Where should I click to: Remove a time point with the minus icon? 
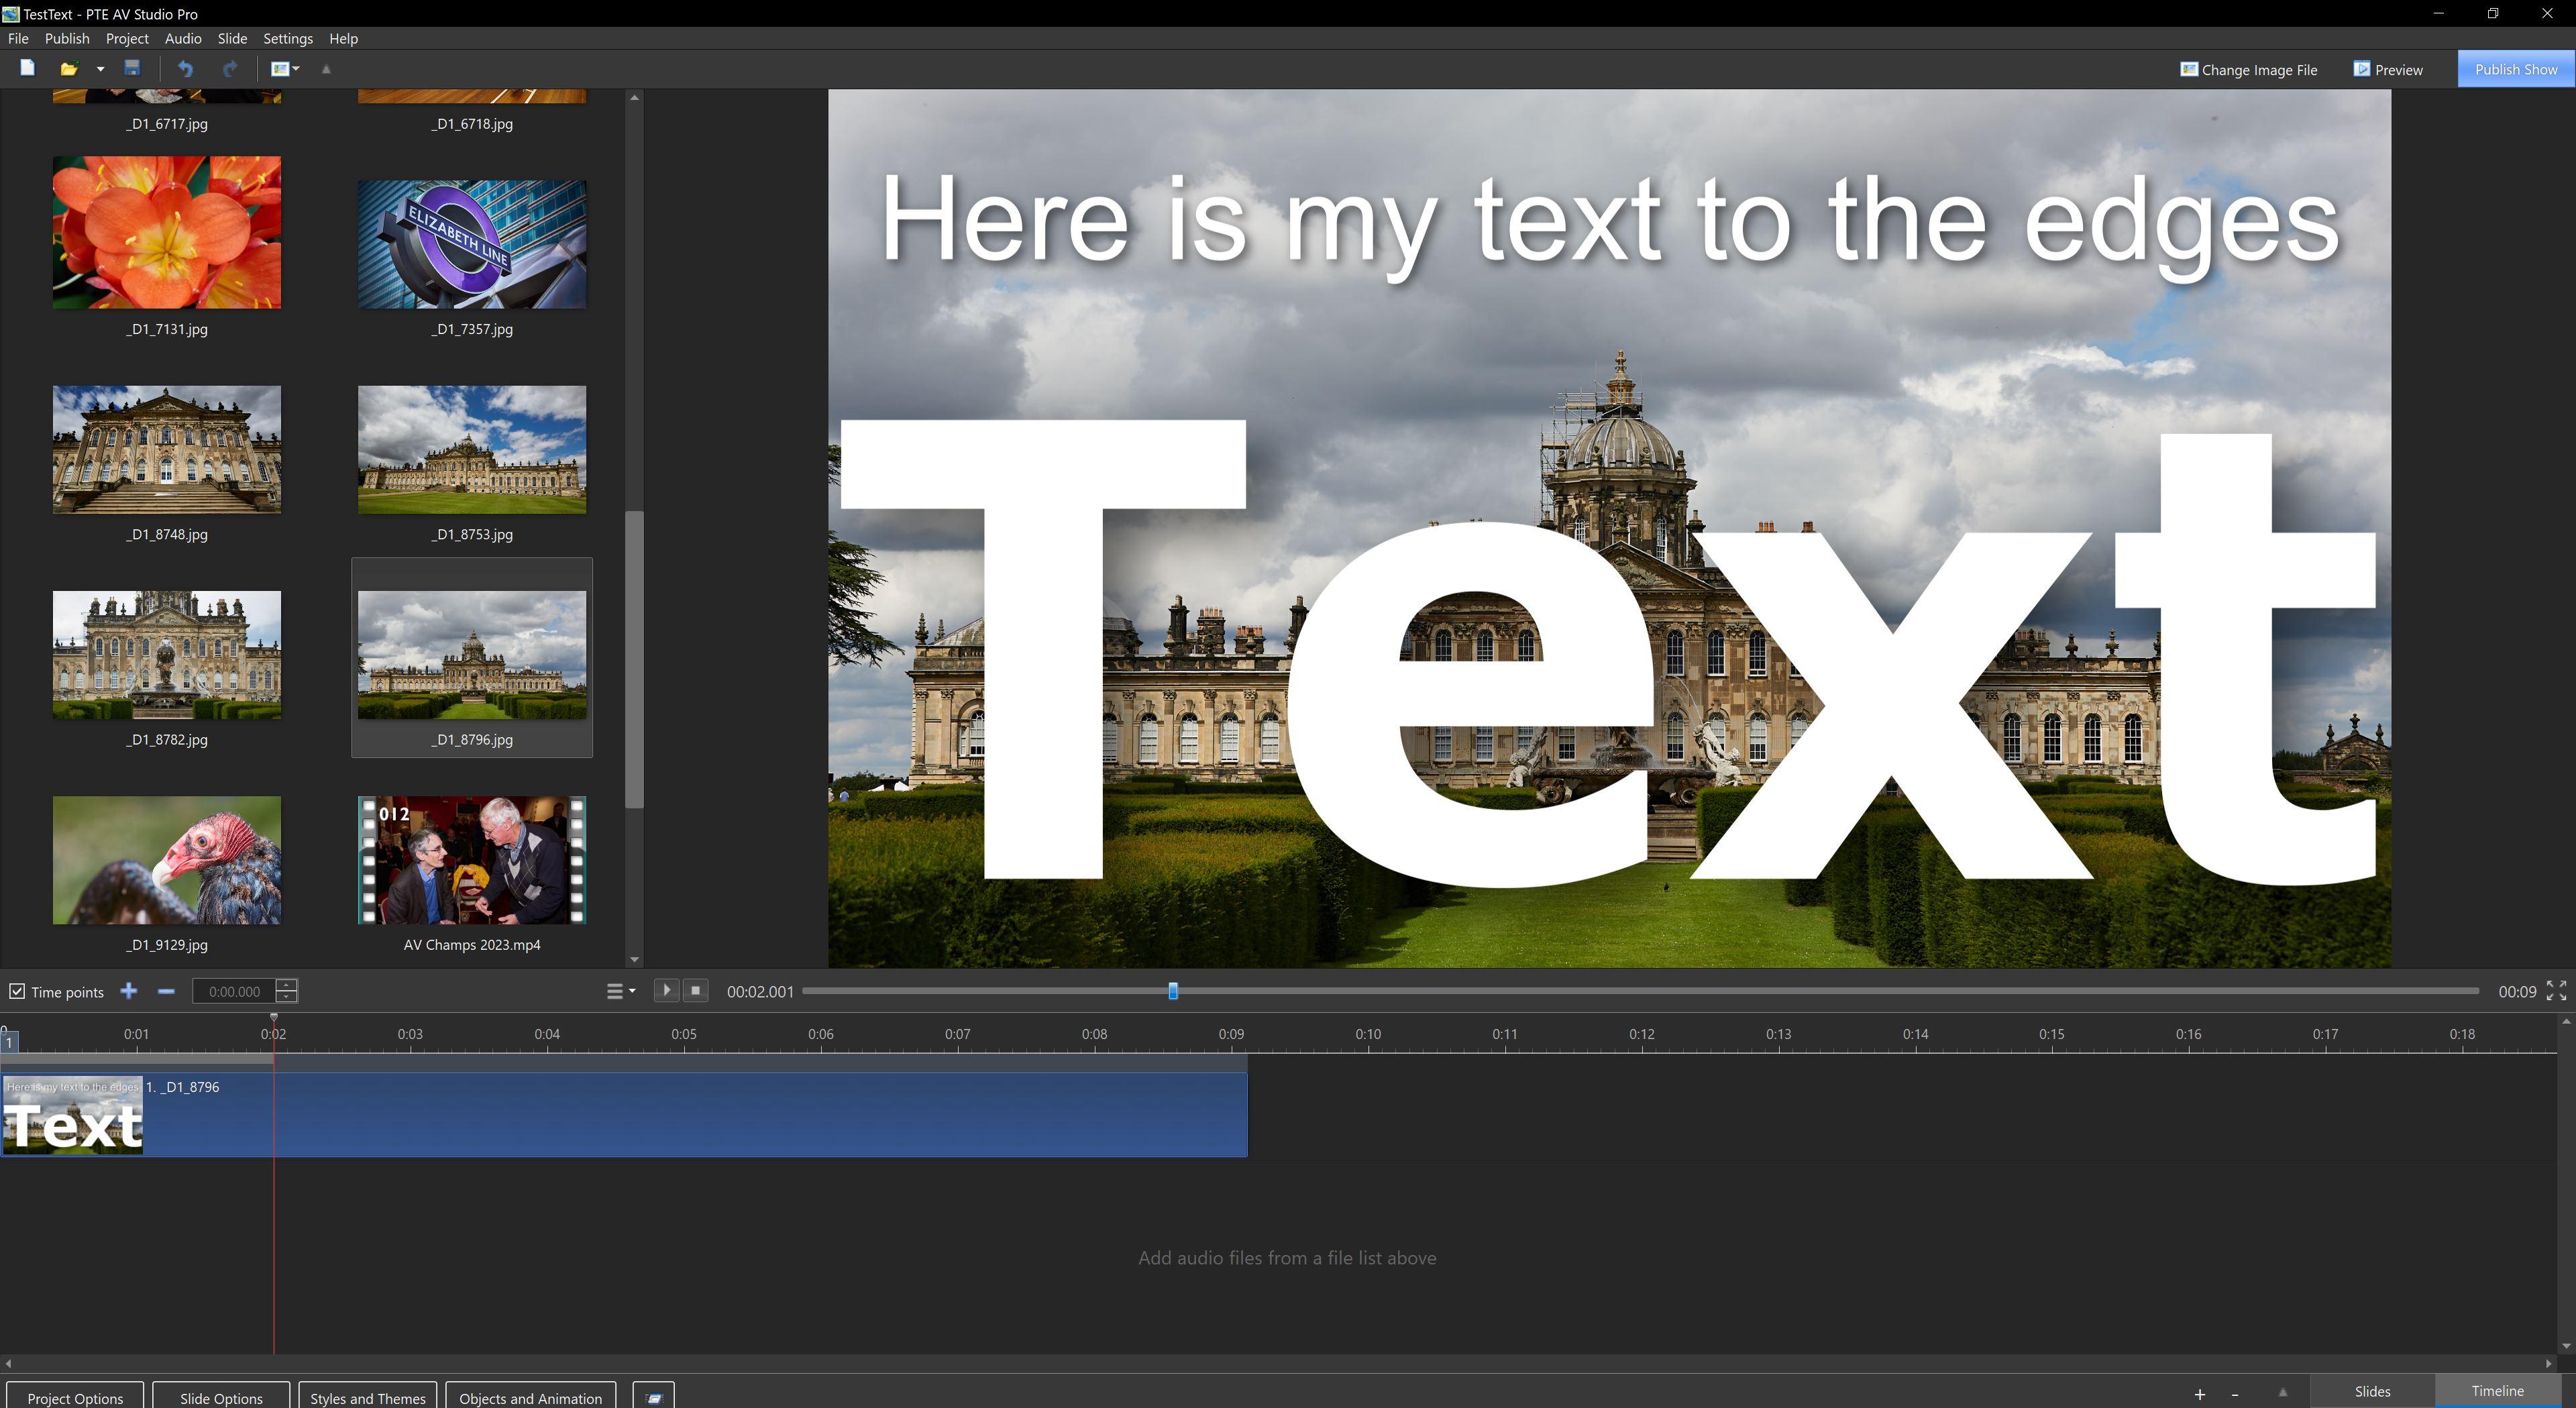pos(166,991)
